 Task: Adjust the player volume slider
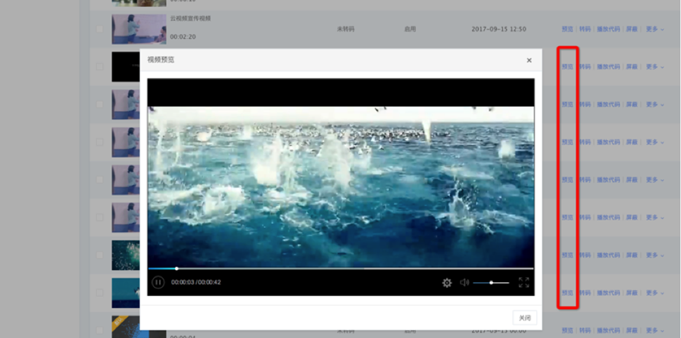click(x=491, y=283)
